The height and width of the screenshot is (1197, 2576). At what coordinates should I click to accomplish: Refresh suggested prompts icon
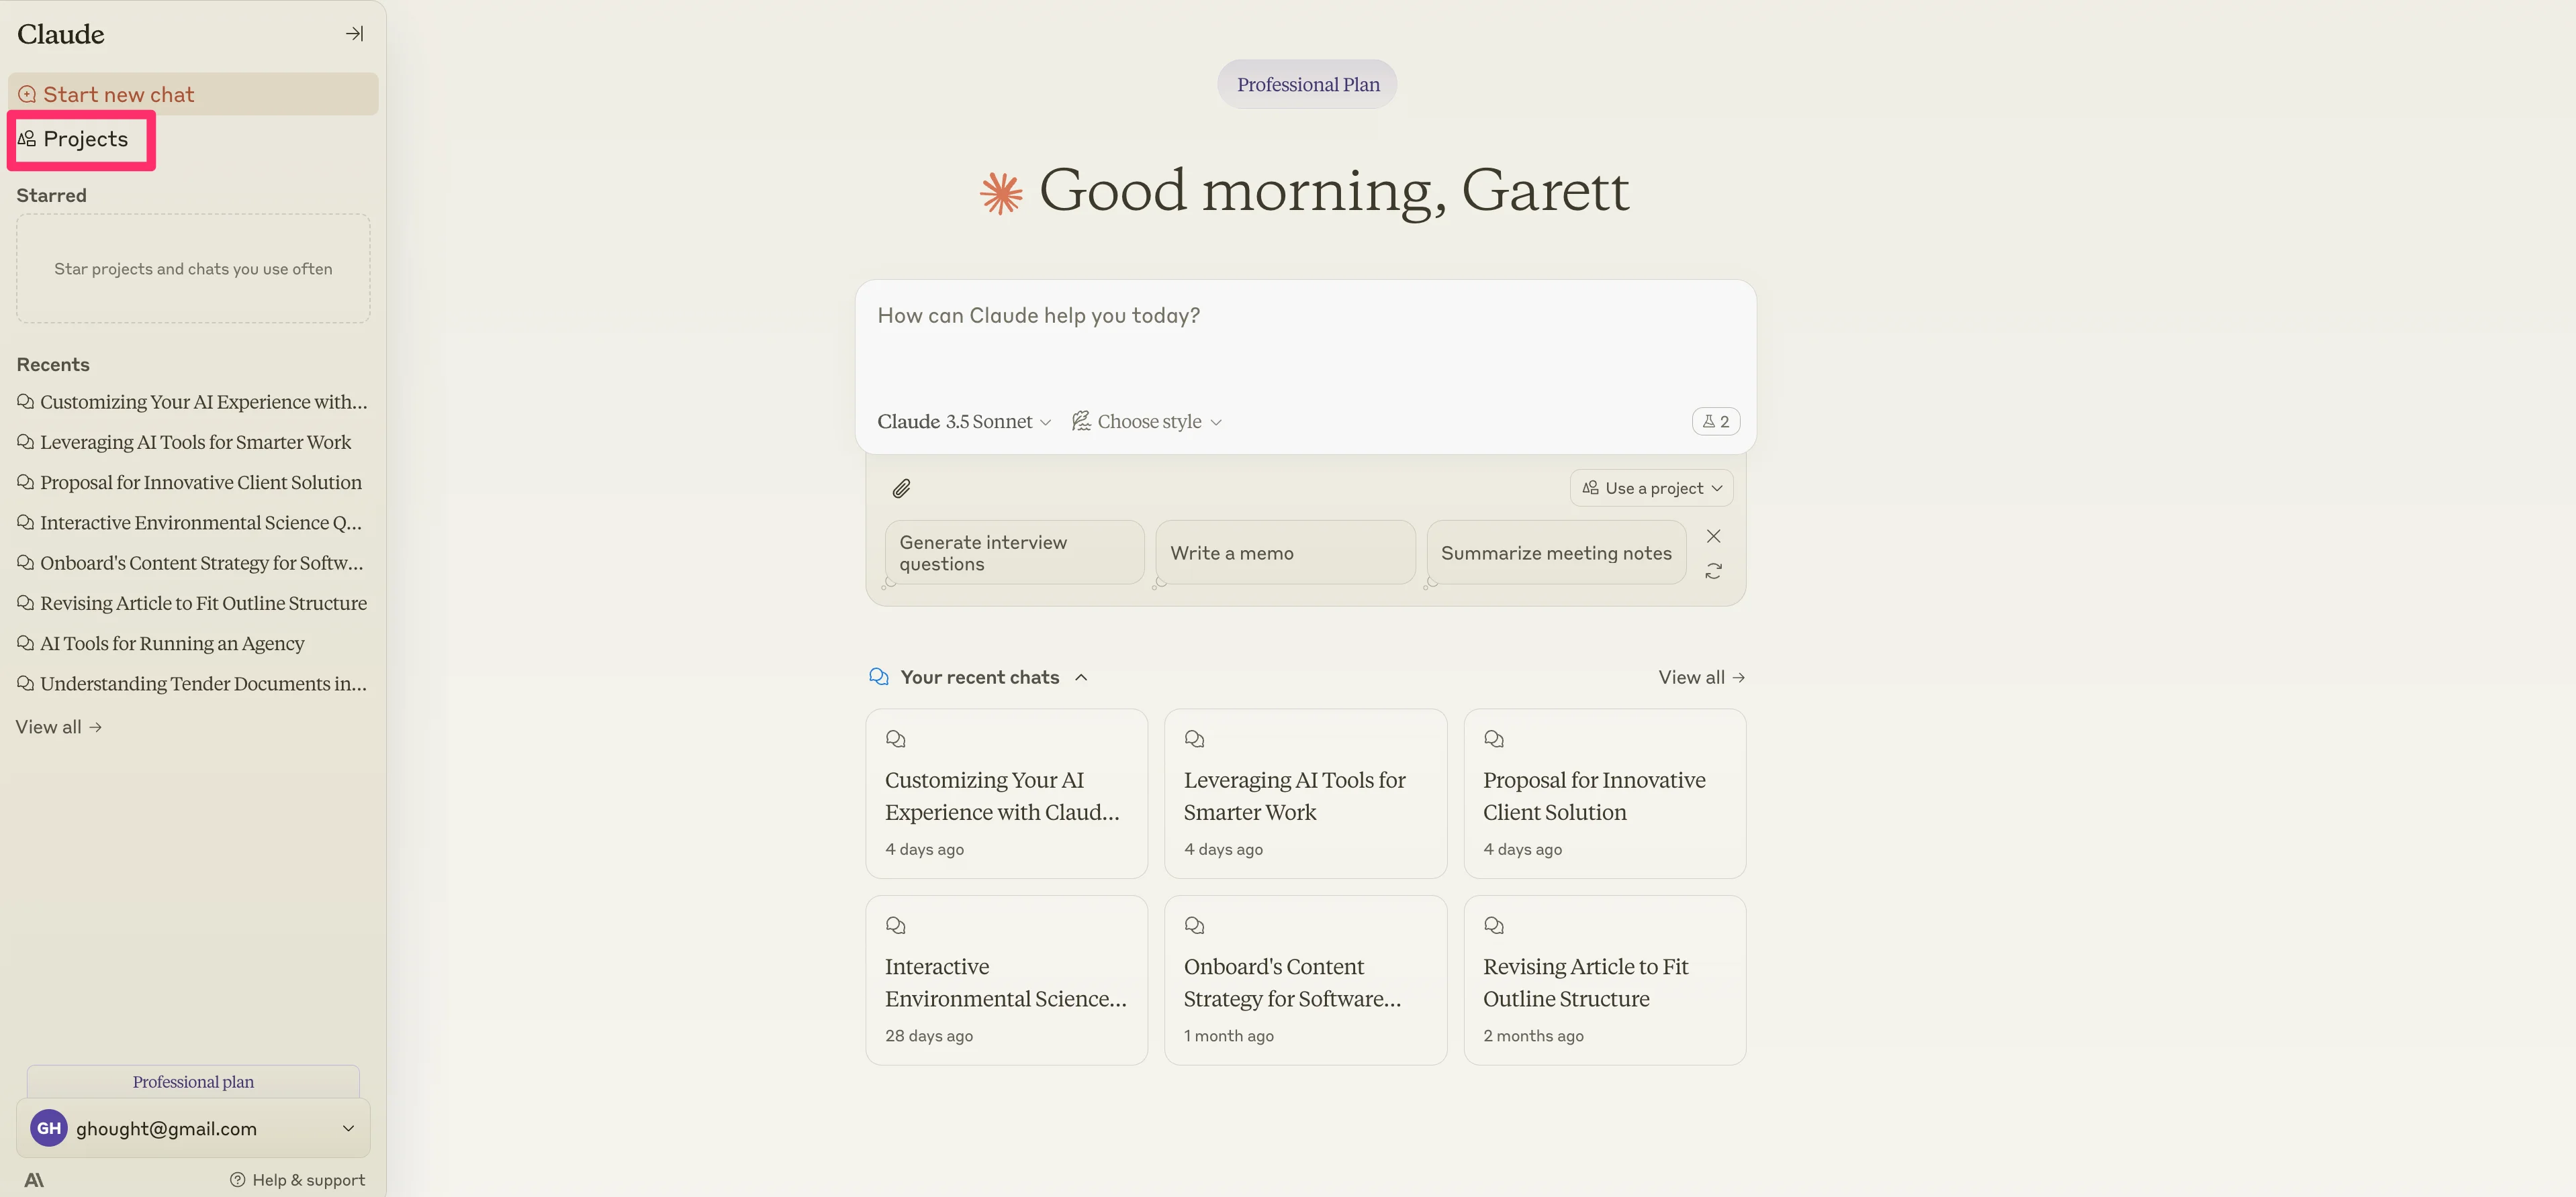1713,572
